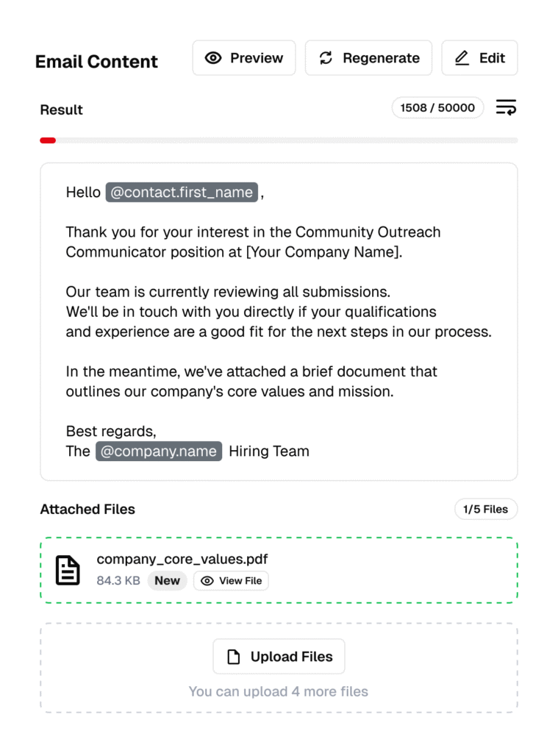Click the company_core_values.pdf document icon

pyautogui.click(x=68, y=570)
